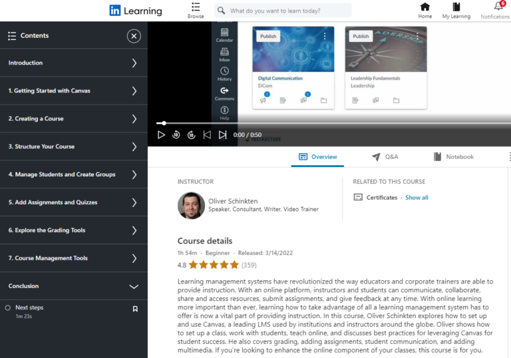
Task: Mark Next steps video as completed circle
Action: 8,308
